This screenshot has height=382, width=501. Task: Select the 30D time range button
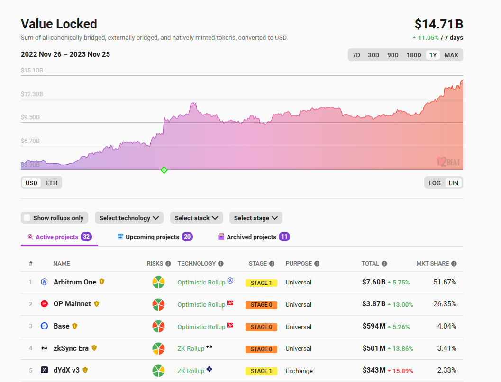coord(373,55)
